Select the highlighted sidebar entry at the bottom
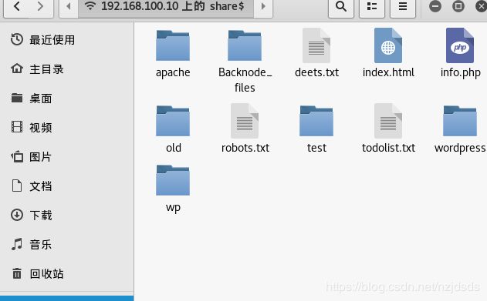This screenshot has width=487, height=301. tap(67, 298)
